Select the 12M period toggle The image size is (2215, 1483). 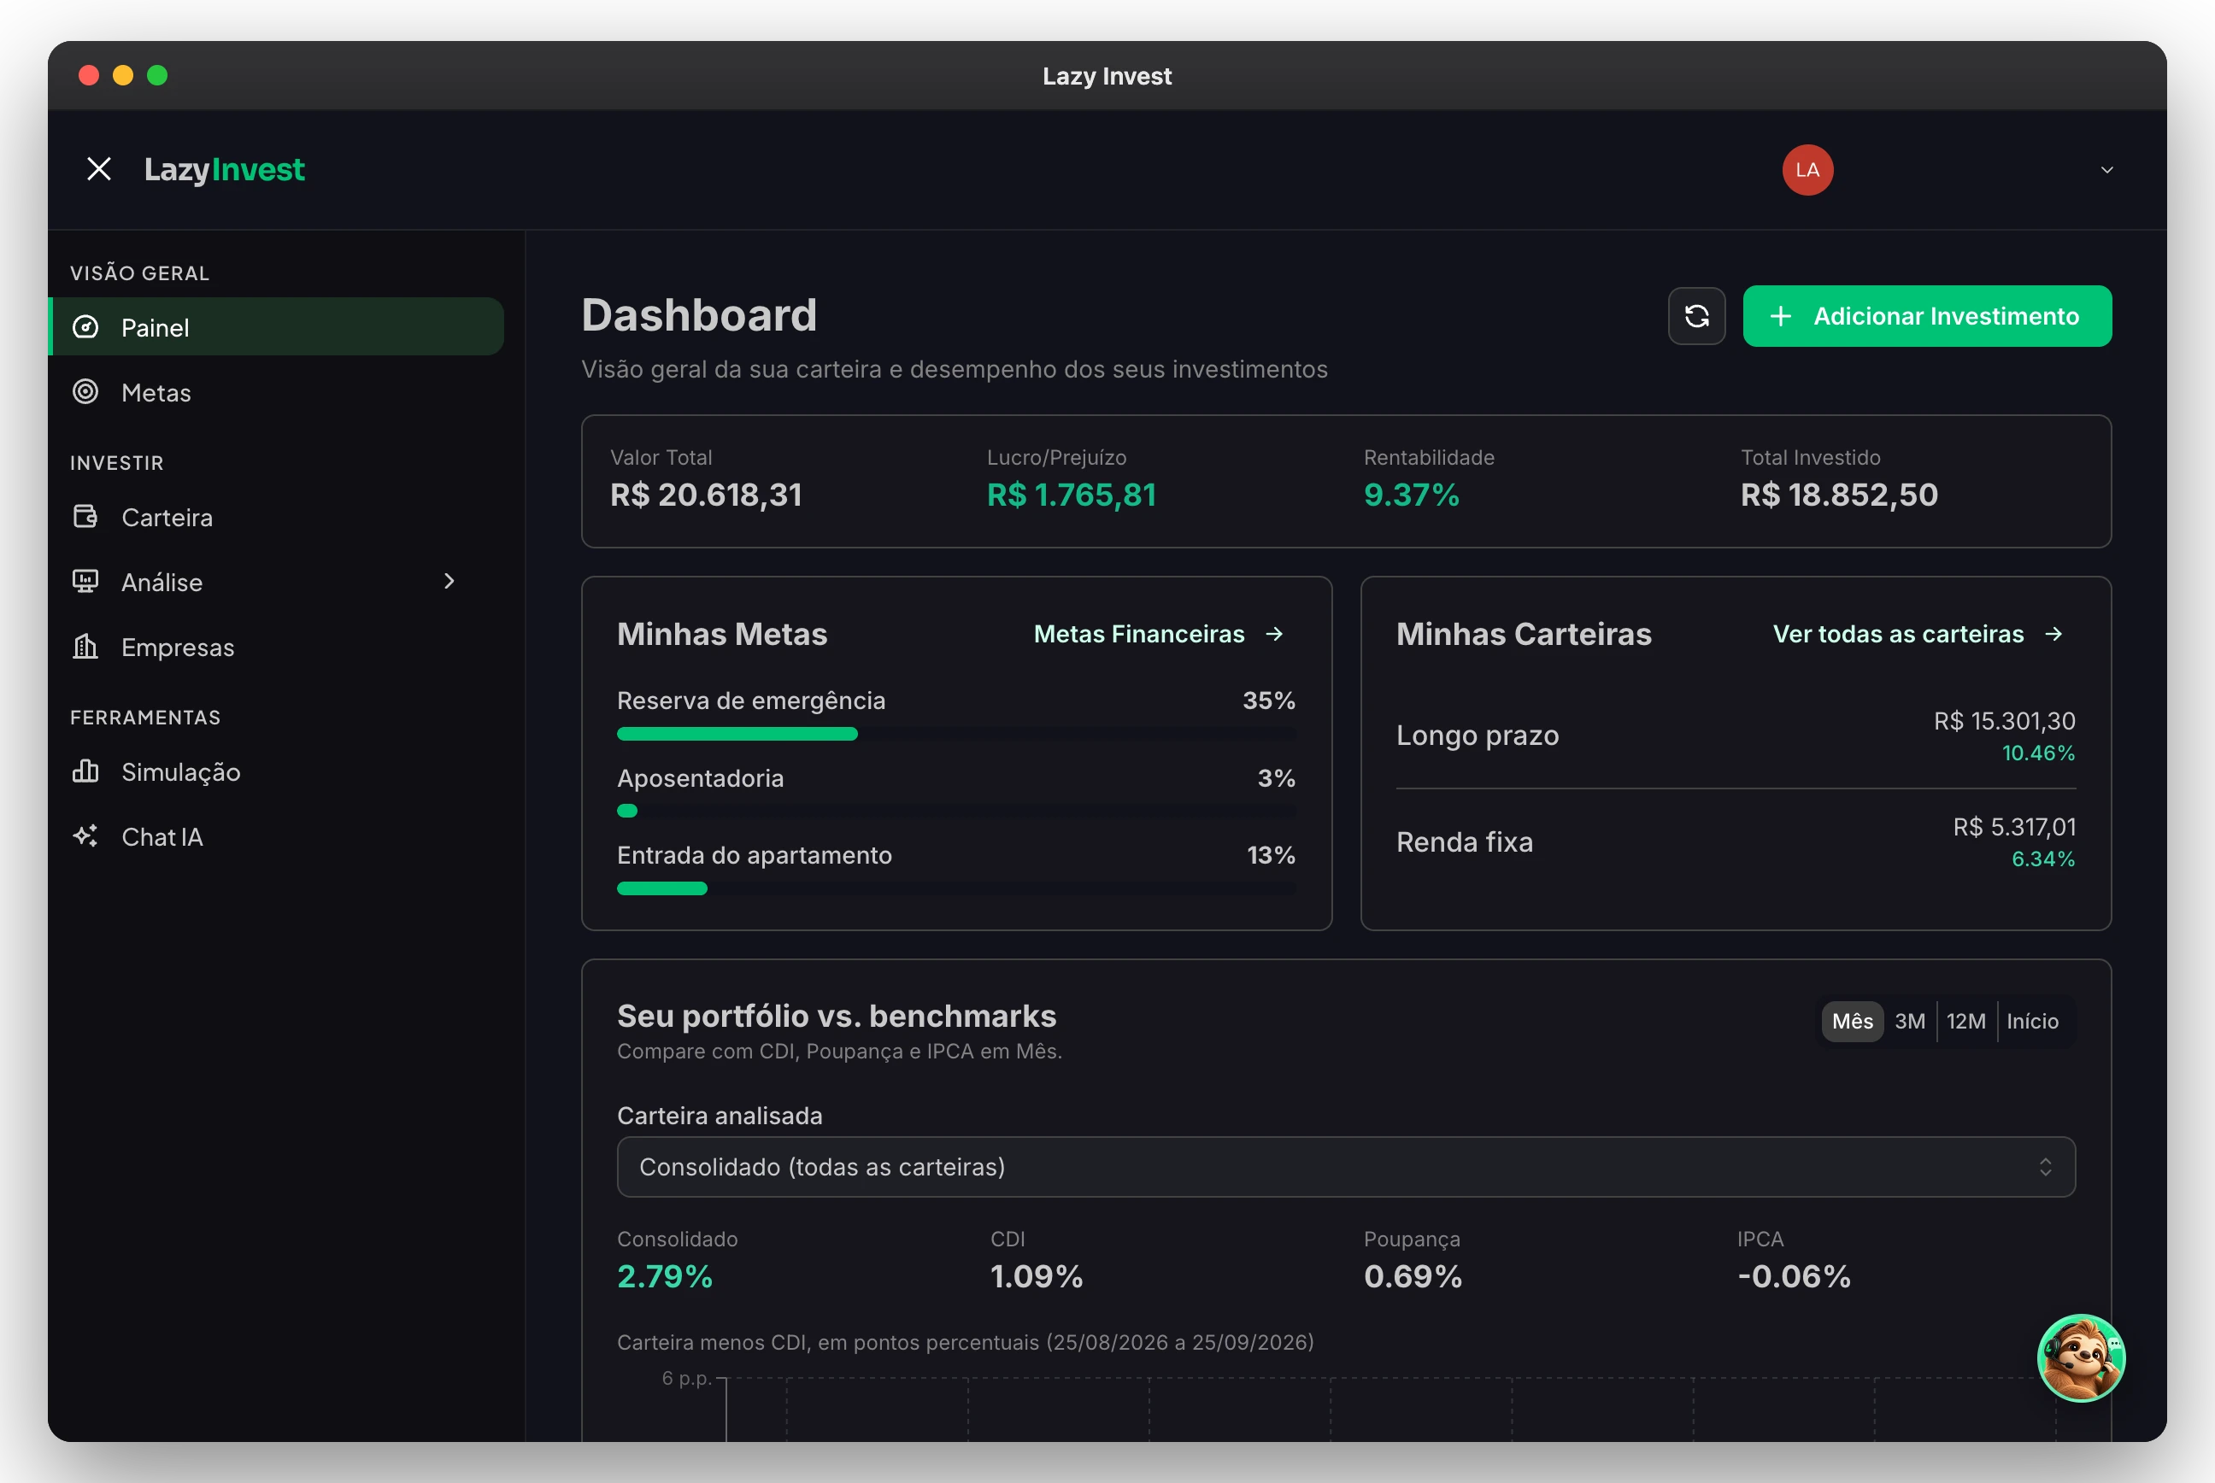pos(1966,1022)
